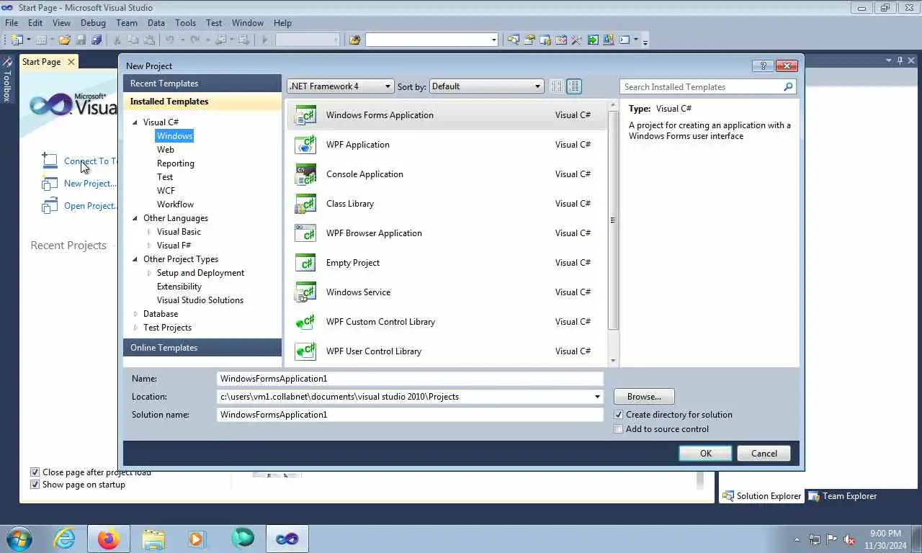922x553 pixels.
Task: Click the Browse... button
Action: pyautogui.click(x=644, y=397)
